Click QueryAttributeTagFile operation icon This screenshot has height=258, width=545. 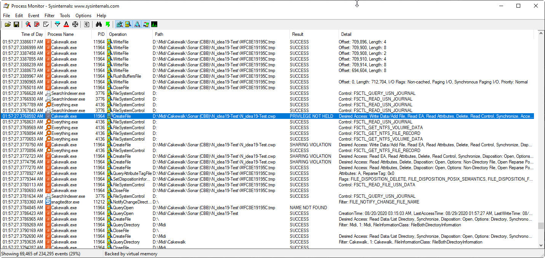click(x=110, y=173)
